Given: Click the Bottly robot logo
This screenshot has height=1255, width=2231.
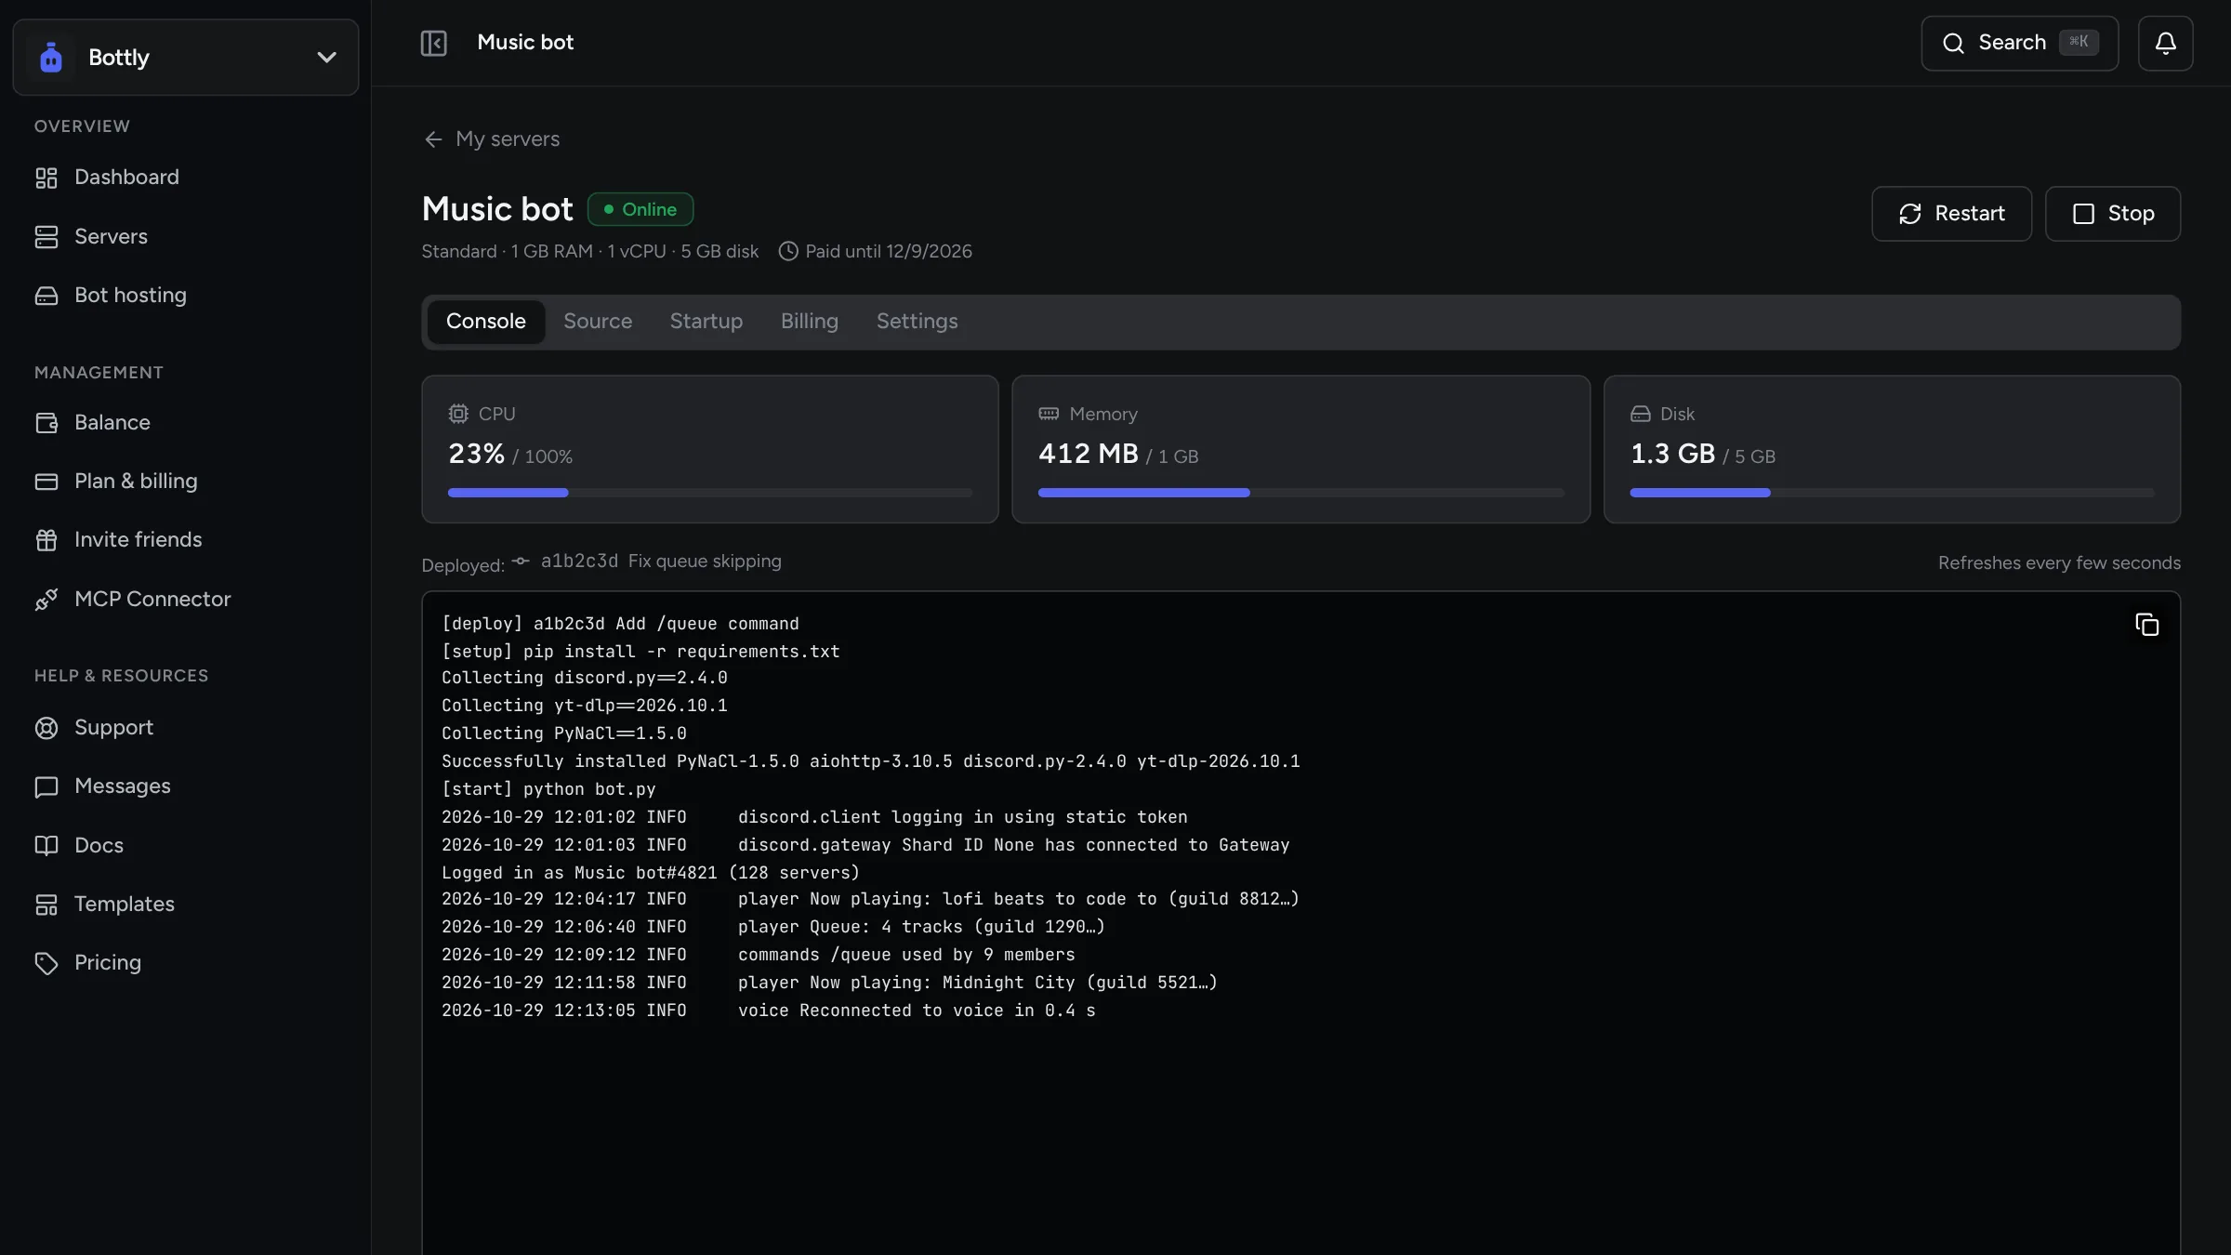Looking at the screenshot, I should pyautogui.click(x=51, y=58).
